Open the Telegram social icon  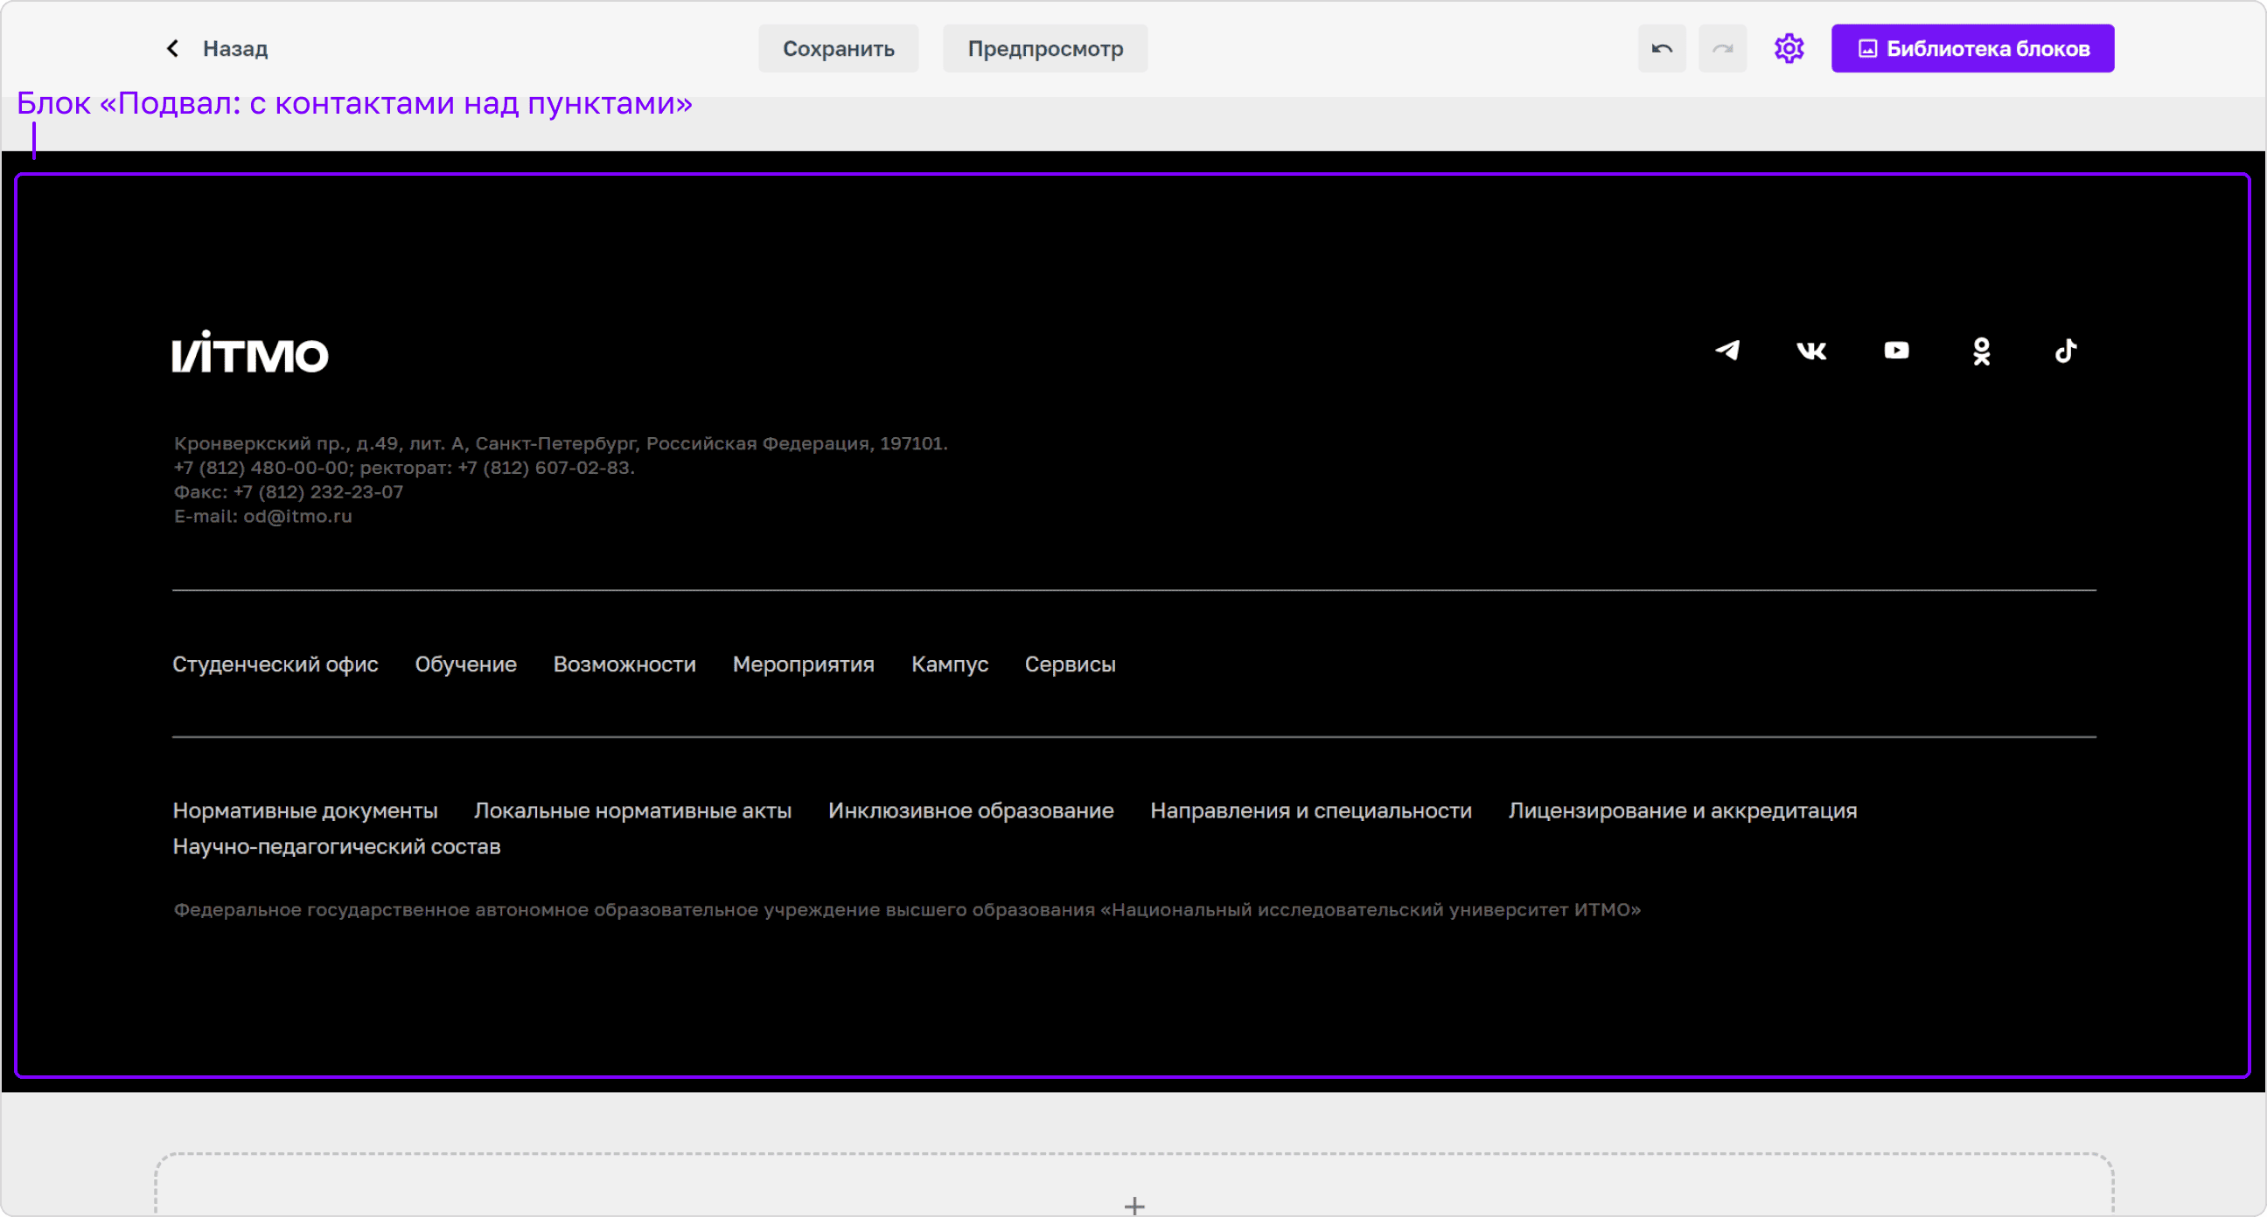pos(1726,351)
